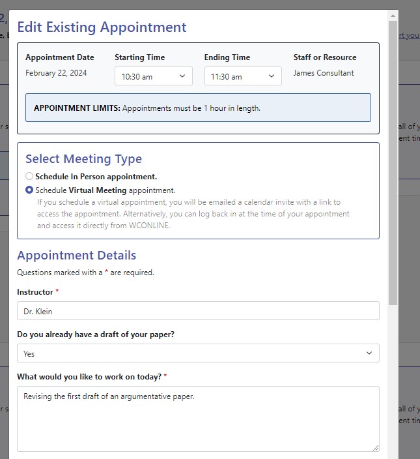Click the virtual appointment description paragraph
Screen dimensions: 420x459
[x=193, y=214]
